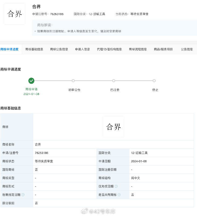Click the 12-运输工具 value in the 国际分类 row
The image size is (197, 216).
pos(139,153)
